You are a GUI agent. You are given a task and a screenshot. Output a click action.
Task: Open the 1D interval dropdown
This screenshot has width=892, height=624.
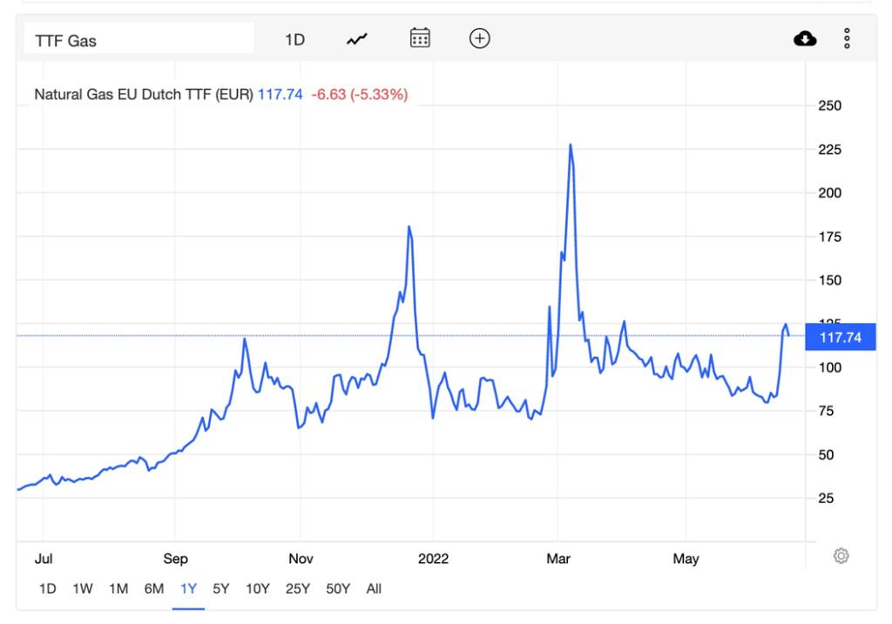click(294, 39)
